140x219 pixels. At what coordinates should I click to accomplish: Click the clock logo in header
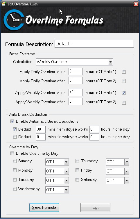(14, 20)
